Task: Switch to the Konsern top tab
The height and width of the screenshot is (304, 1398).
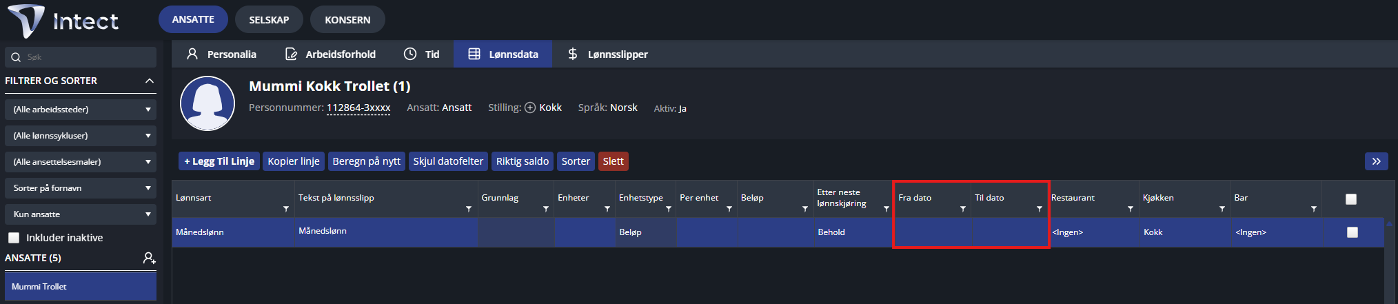Action: [347, 20]
